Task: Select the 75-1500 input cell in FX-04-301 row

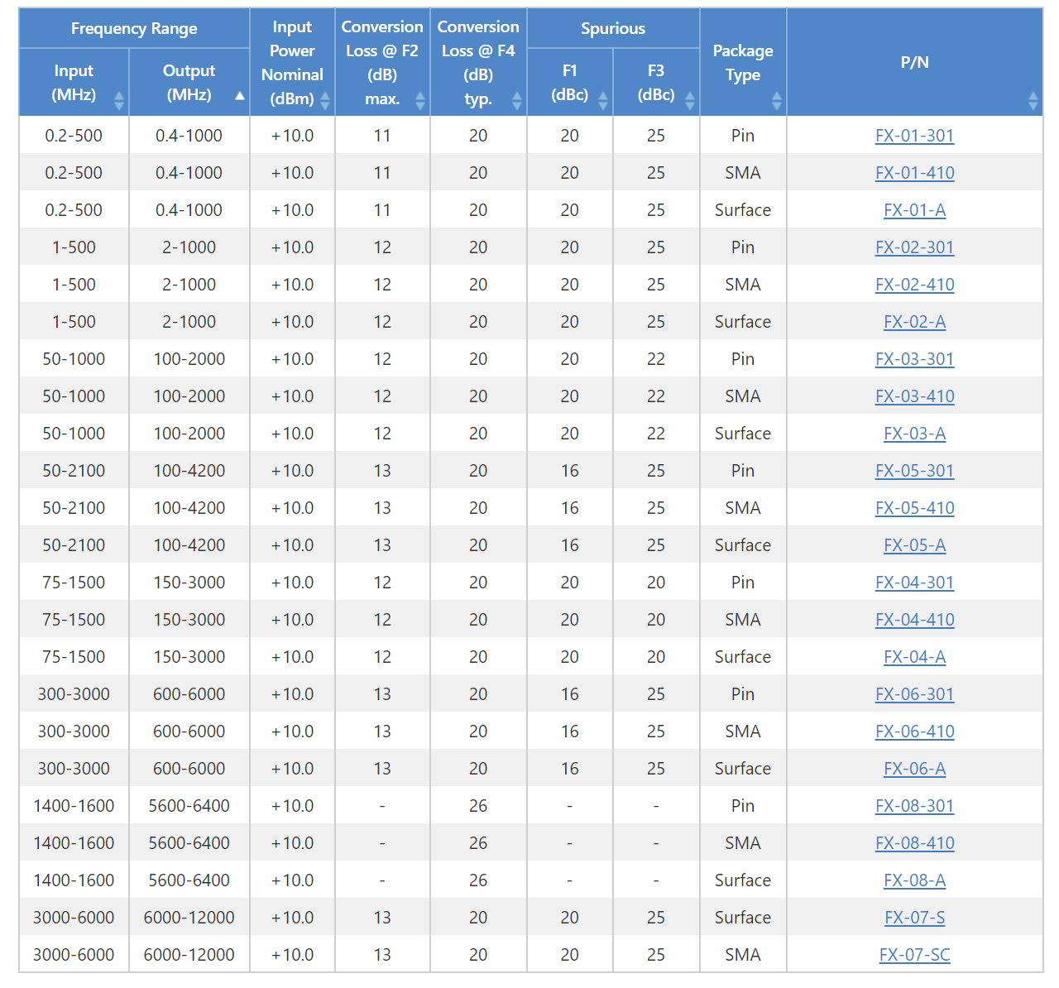Action: (74, 583)
